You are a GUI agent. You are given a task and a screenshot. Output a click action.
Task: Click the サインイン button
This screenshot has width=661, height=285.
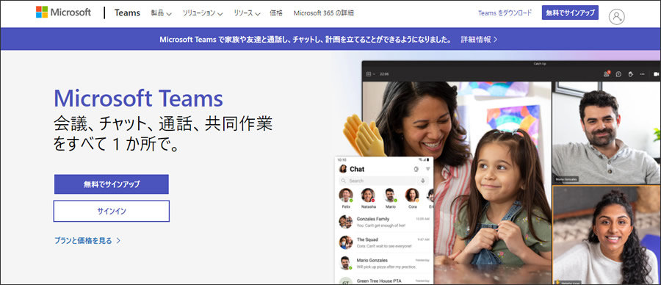point(112,212)
